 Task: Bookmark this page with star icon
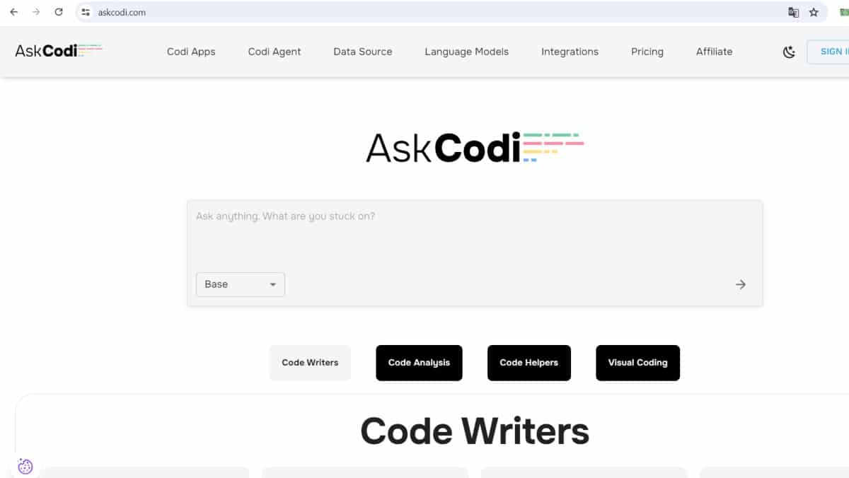[814, 12]
